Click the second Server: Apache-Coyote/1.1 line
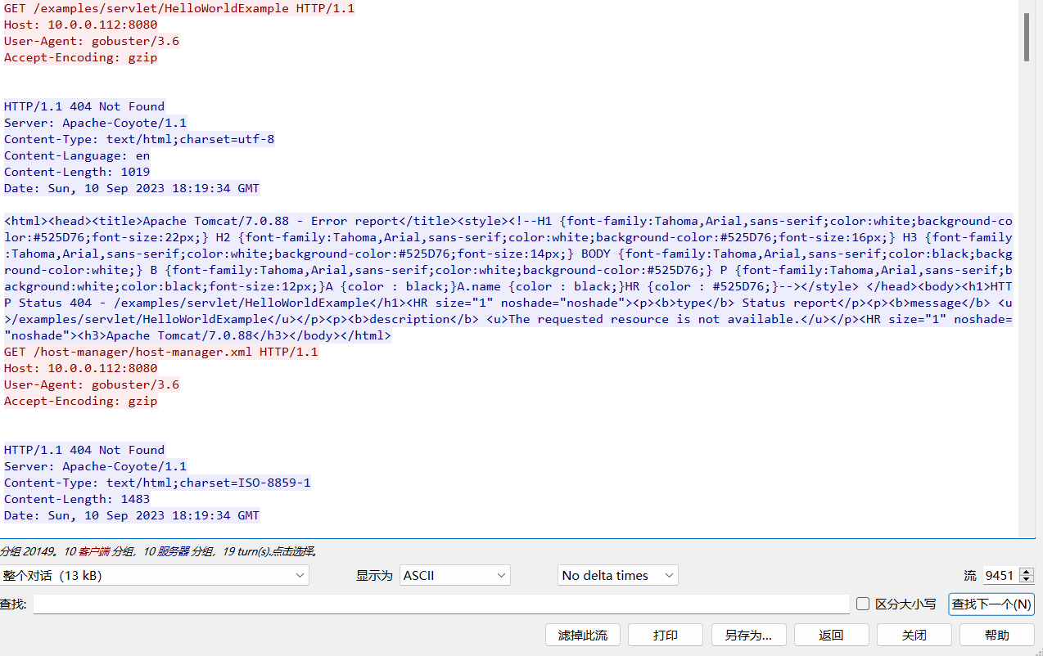 [x=95, y=466]
